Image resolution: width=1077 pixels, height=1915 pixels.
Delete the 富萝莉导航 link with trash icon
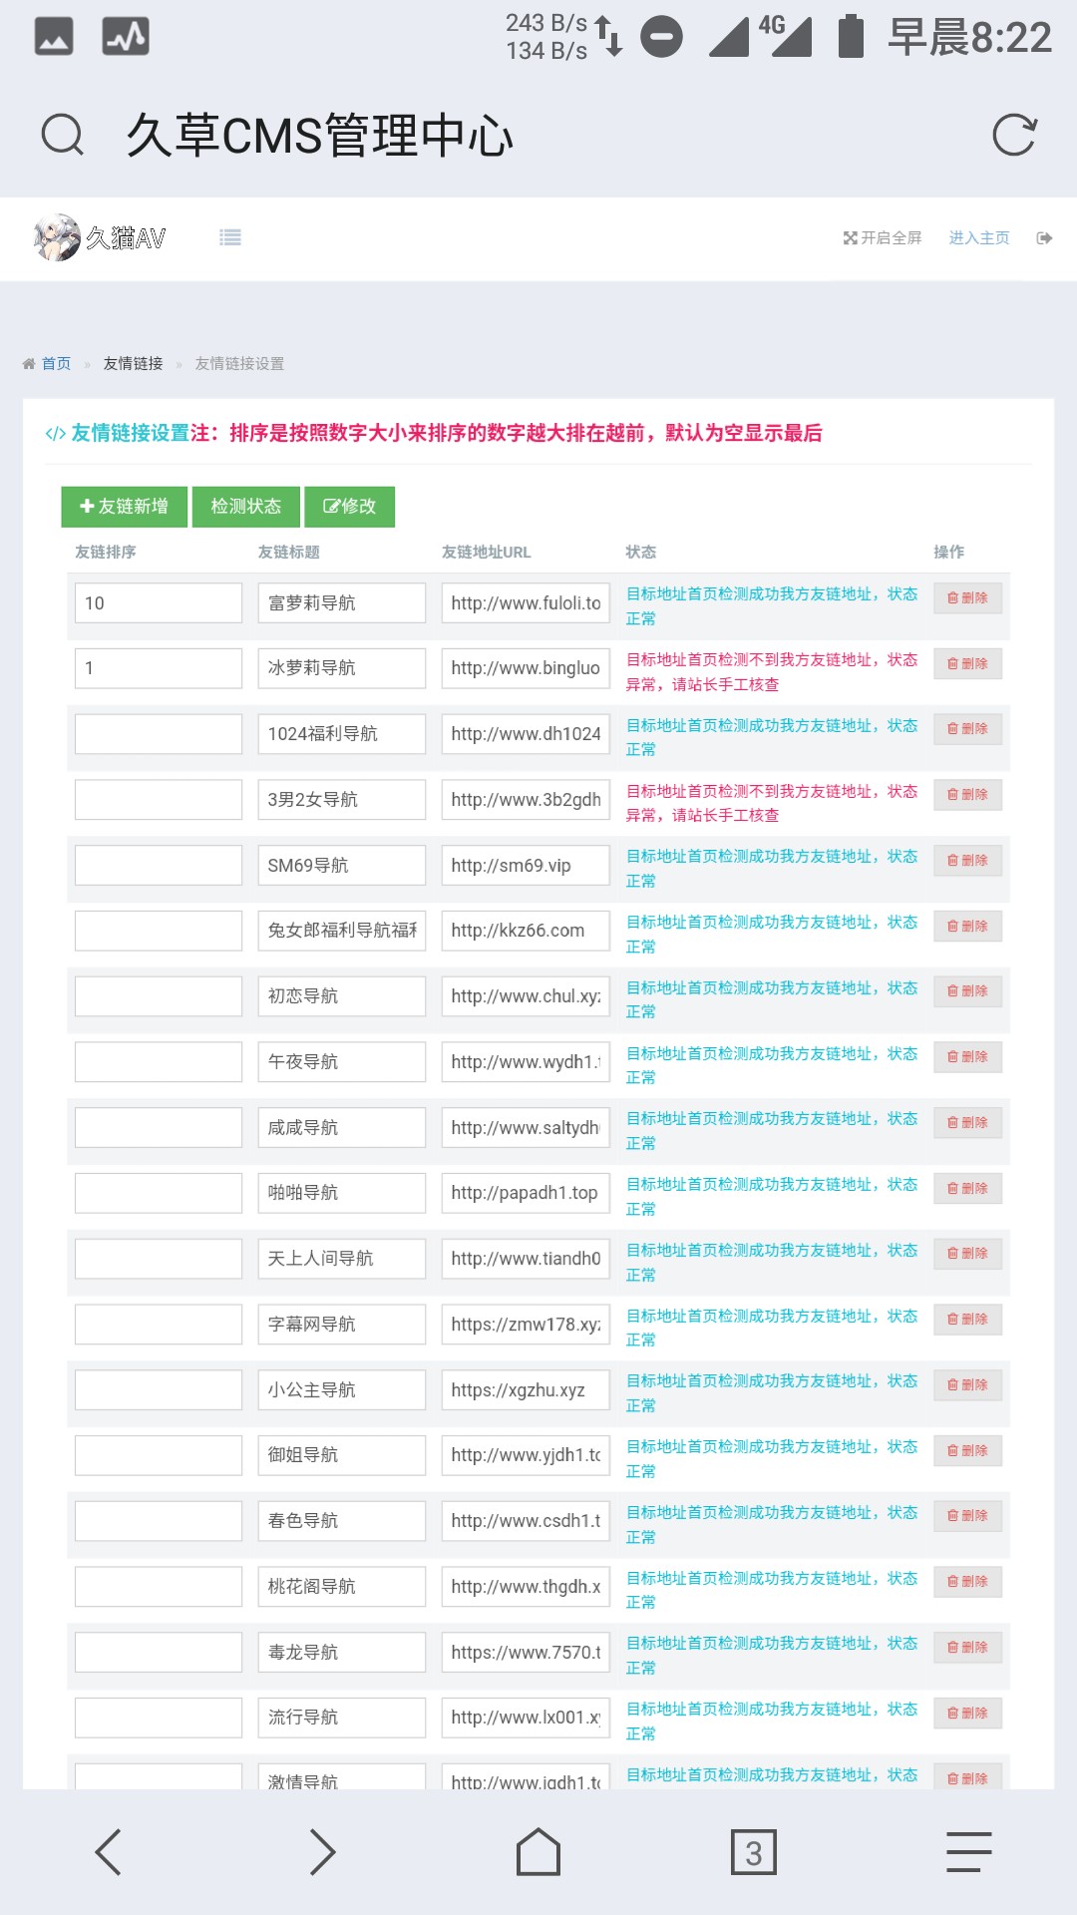point(966,598)
